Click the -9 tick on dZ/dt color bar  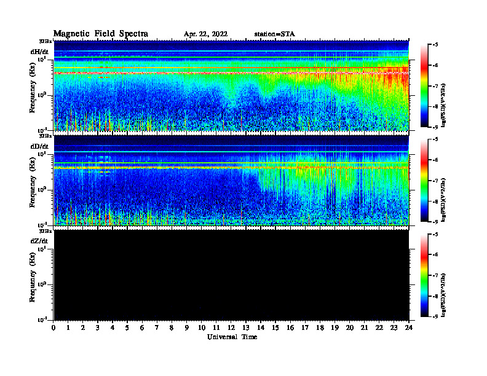click(x=435, y=316)
